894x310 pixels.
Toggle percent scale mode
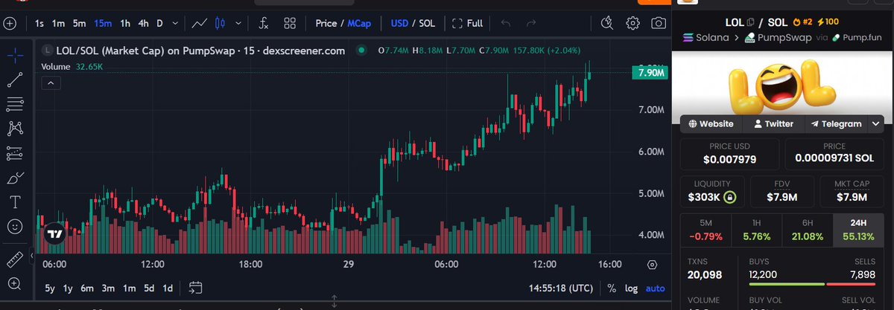(x=612, y=288)
